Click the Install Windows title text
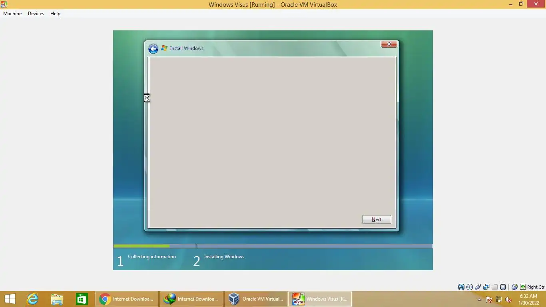This screenshot has height=307, width=546. coord(187,48)
